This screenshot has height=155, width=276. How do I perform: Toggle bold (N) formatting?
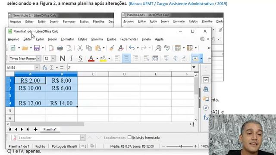(x=62, y=59)
